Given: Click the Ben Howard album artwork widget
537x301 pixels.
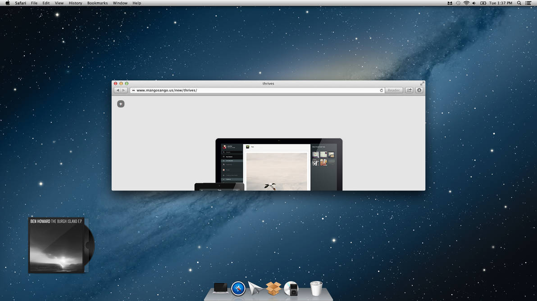Looking at the screenshot, I should click(61, 245).
